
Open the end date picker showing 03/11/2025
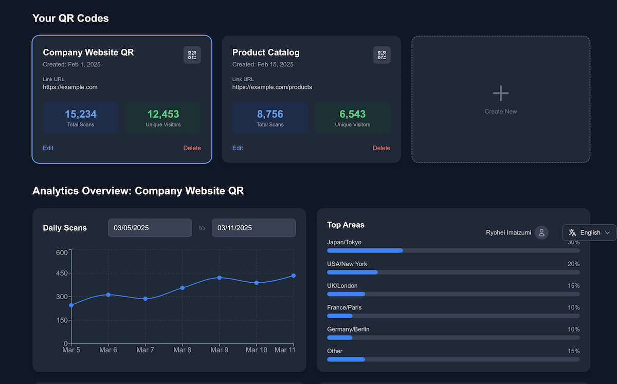pos(253,228)
